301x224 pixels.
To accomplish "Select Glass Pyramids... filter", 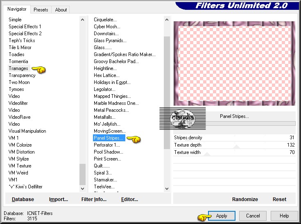I will [110, 41].
